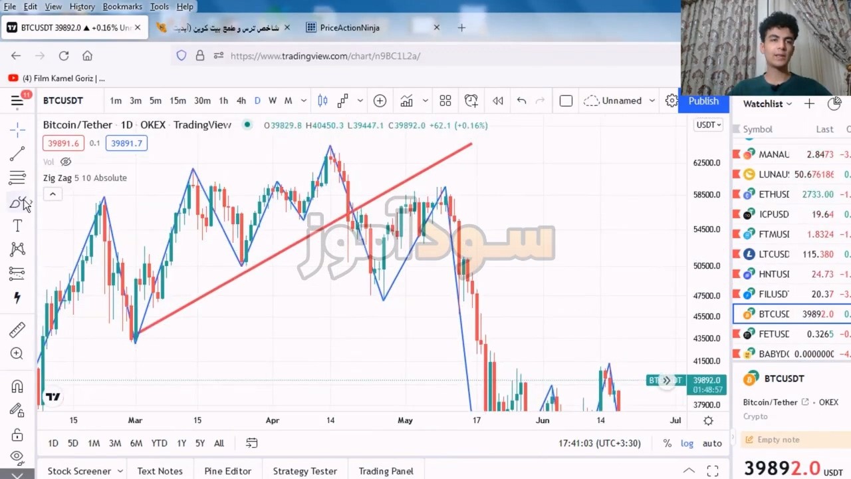Expand the dropdown arrow after Unnamed

(652, 101)
